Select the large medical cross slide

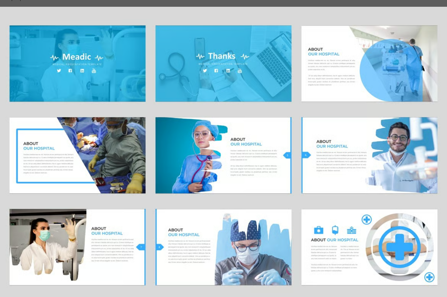click(x=369, y=247)
